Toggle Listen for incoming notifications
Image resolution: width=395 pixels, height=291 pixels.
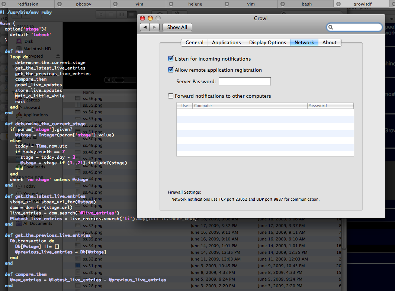(171, 59)
